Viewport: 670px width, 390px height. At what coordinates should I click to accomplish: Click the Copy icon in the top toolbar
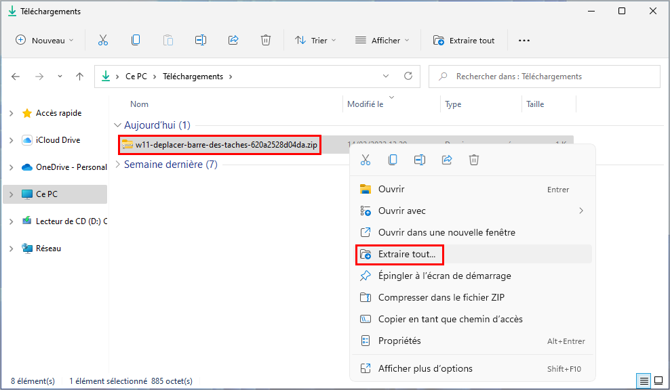point(136,40)
